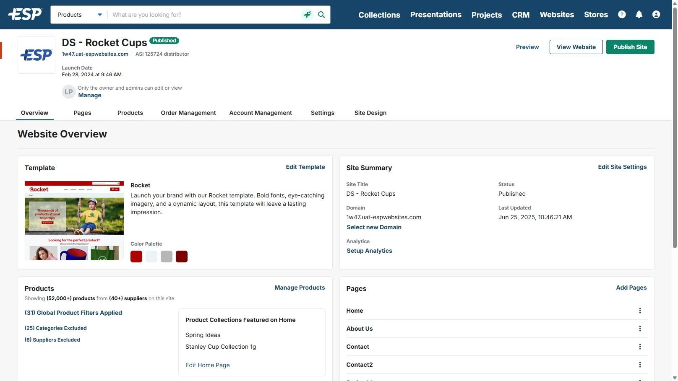Click the Manage access link
This screenshot has width=678, height=381.
(x=90, y=95)
